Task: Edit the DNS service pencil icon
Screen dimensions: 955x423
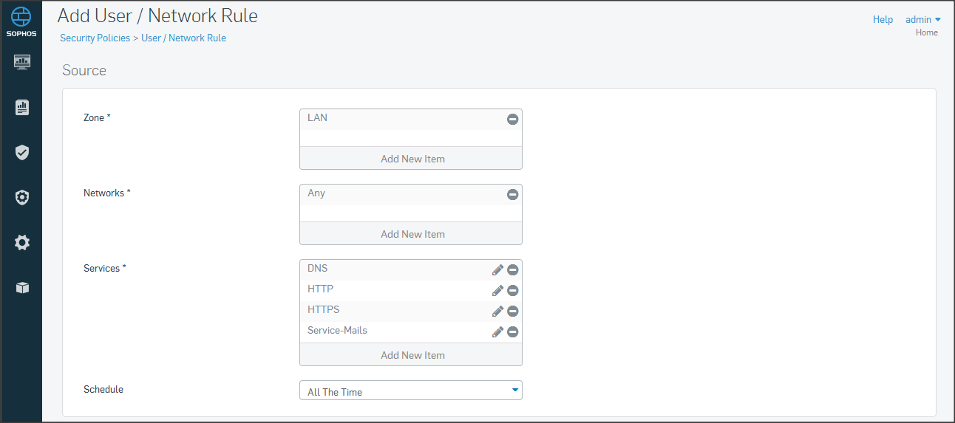Action: (x=497, y=270)
